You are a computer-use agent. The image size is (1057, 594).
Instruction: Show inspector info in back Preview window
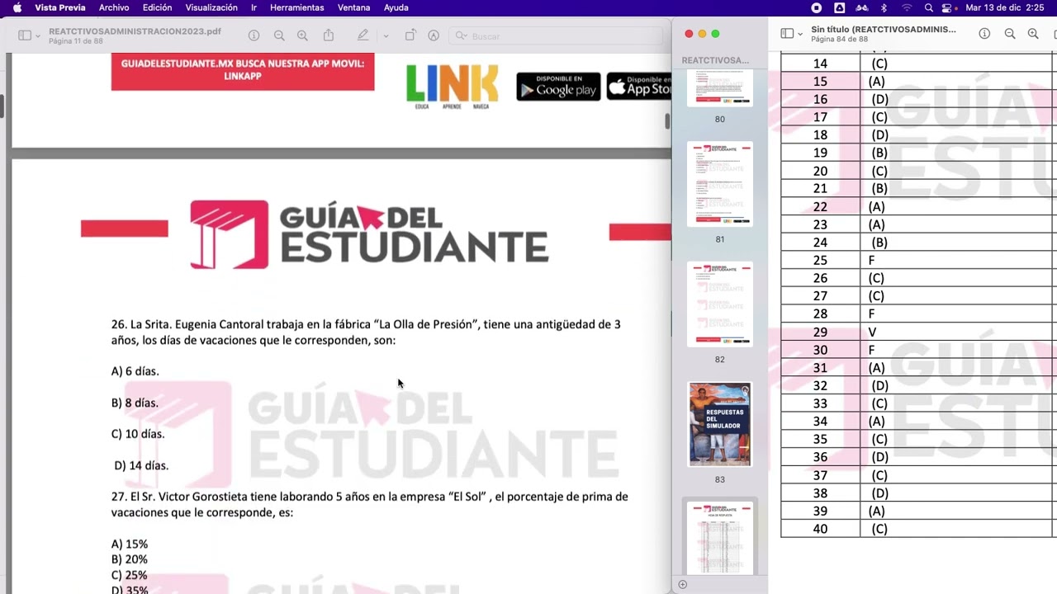pos(254,35)
